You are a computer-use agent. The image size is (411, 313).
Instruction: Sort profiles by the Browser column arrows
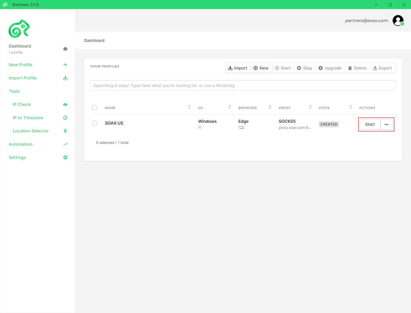click(x=270, y=107)
